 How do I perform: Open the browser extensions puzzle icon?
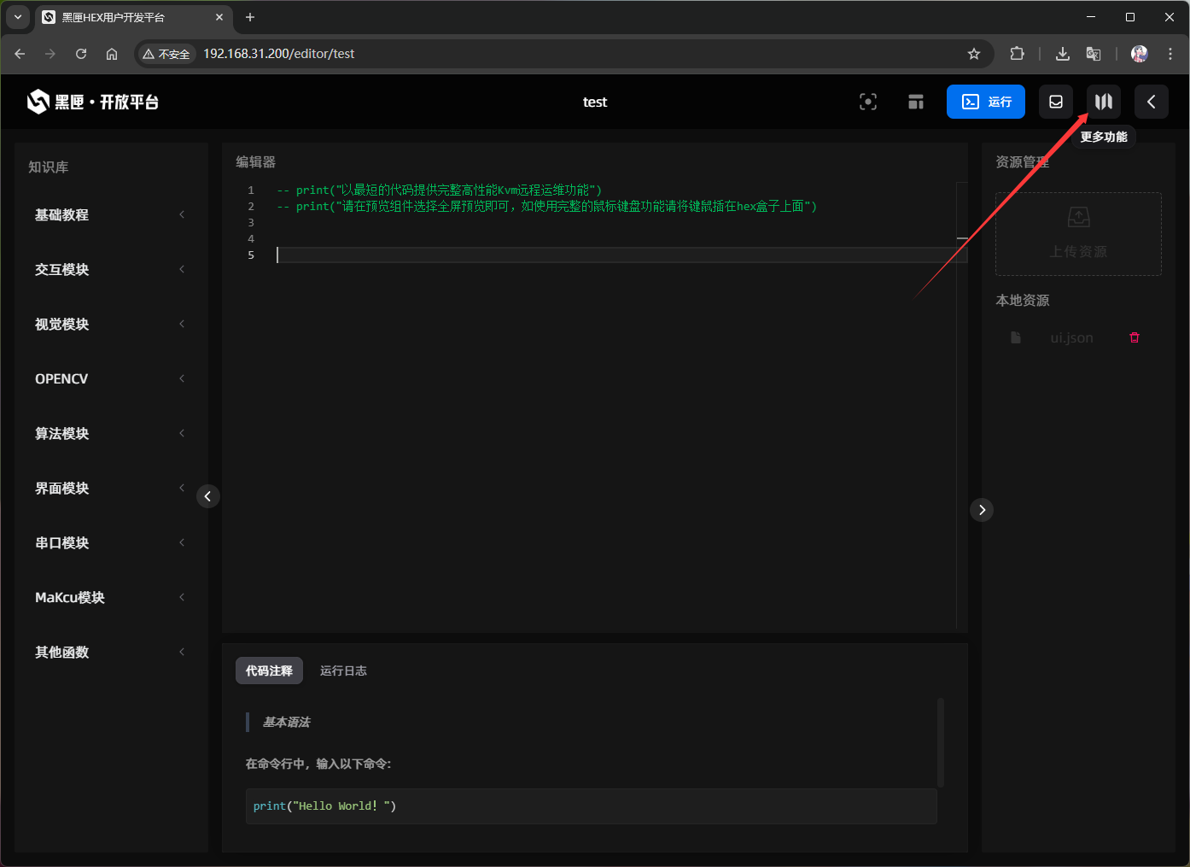click(1017, 54)
